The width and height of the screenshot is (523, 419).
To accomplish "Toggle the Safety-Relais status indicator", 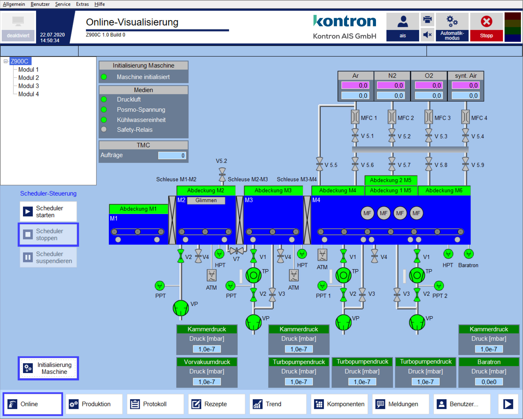I will tap(104, 129).
